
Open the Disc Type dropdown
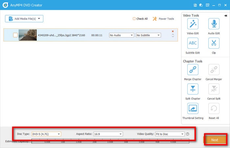tap(46, 134)
